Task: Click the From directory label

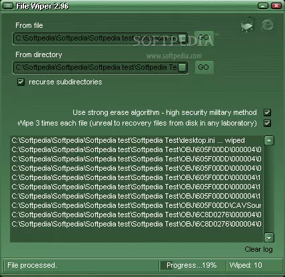Action: [x=39, y=54]
